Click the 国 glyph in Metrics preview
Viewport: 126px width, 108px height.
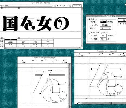11,23
